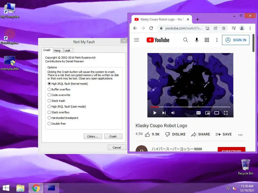Screen dimensions: 258x193
Task: Click the muted volume tray icon
Action: (x=234, y=188)
